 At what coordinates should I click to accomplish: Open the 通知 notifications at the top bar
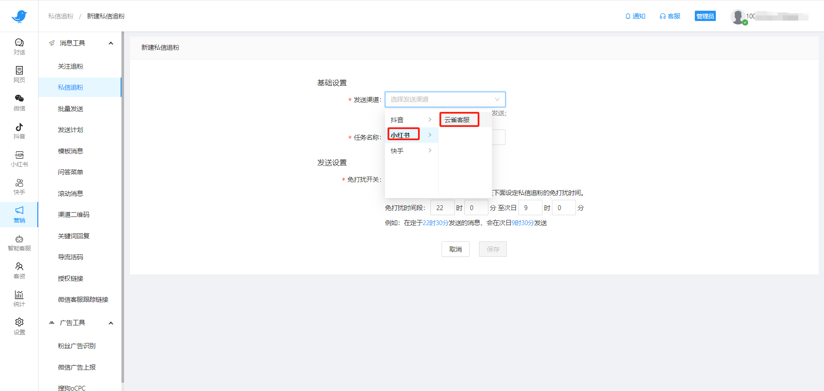pos(635,16)
